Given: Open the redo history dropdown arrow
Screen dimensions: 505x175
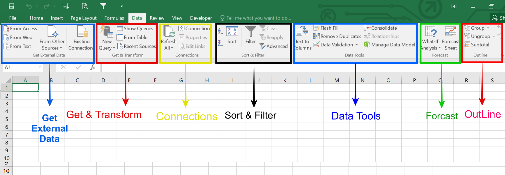Looking at the screenshot, I should tap(54, 6).
